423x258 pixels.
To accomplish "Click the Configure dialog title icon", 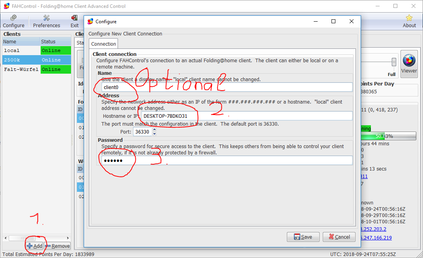I will pyautogui.click(x=90, y=21).
